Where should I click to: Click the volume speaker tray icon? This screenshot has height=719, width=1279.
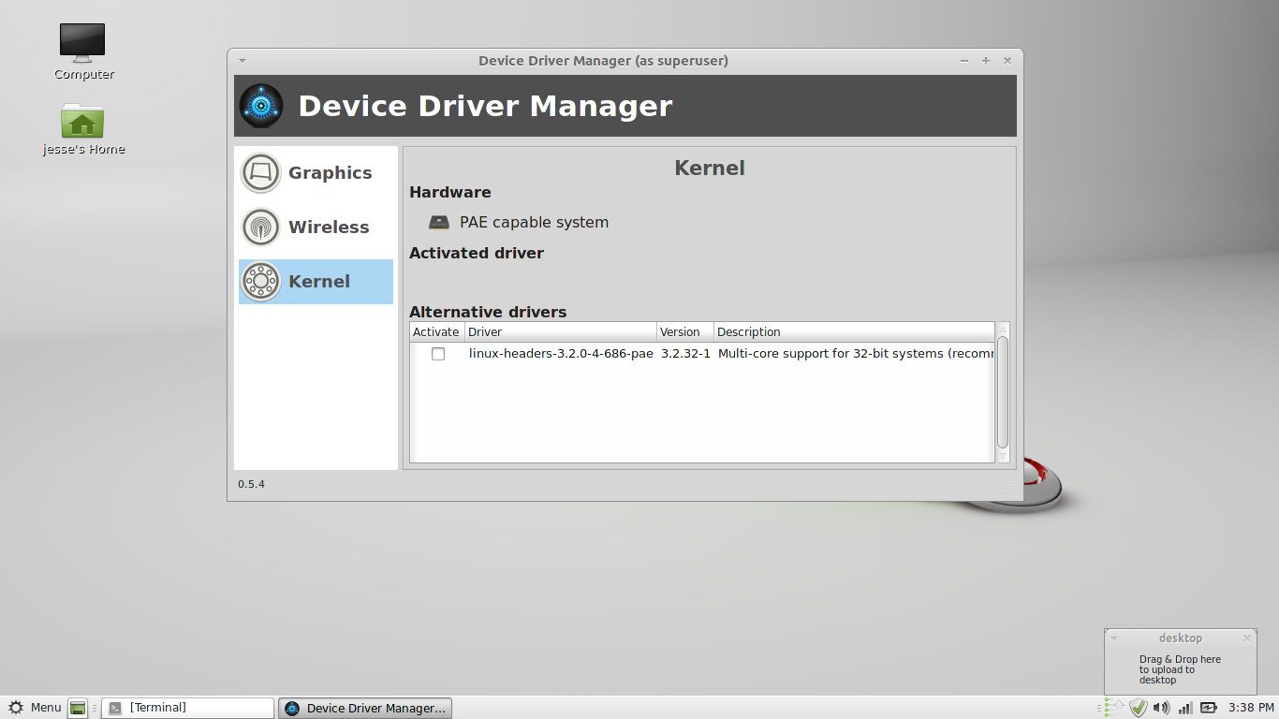[1162, 708]
